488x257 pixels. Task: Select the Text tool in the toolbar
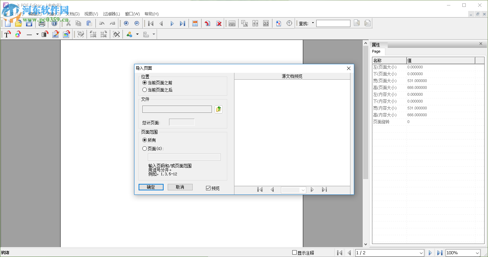tap(7, 34)
